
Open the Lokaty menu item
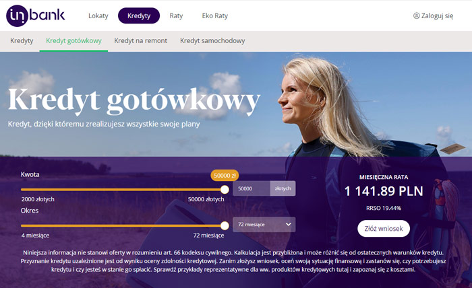[98, 15]
